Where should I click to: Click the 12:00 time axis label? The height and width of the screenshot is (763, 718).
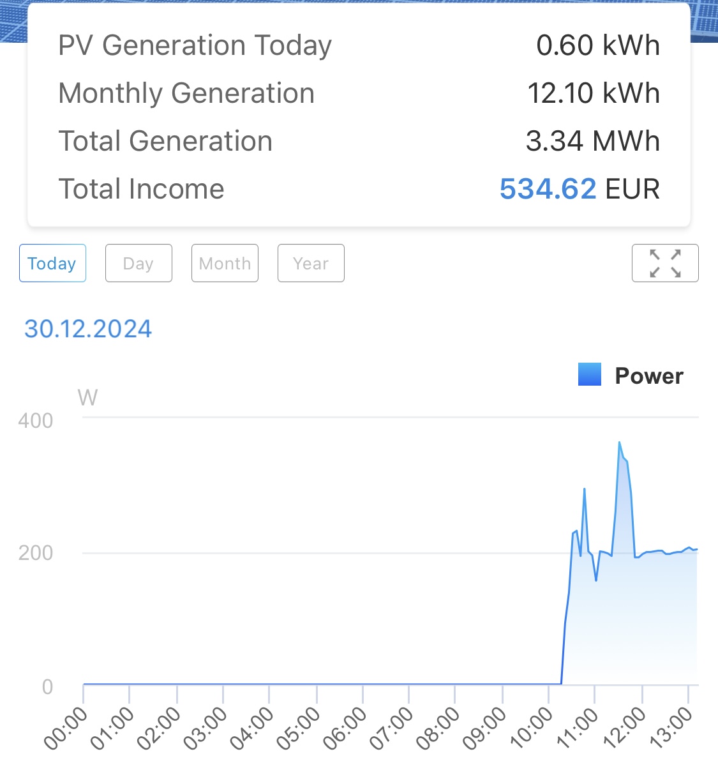[x=625, y=729]
